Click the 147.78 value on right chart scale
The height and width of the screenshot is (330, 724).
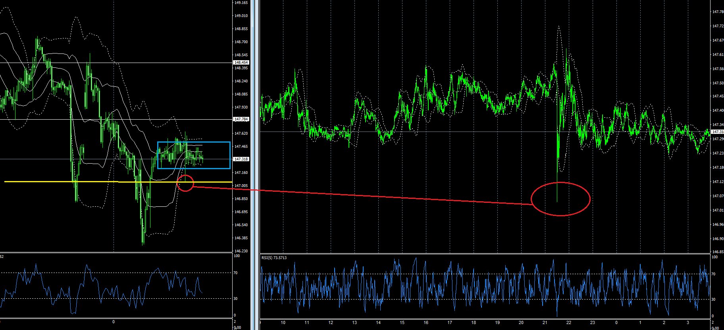point(718,12)
